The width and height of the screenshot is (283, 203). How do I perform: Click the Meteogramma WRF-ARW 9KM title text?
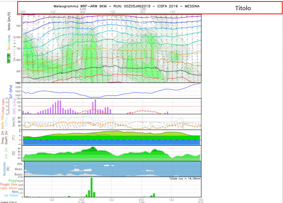tap(126, 6)
